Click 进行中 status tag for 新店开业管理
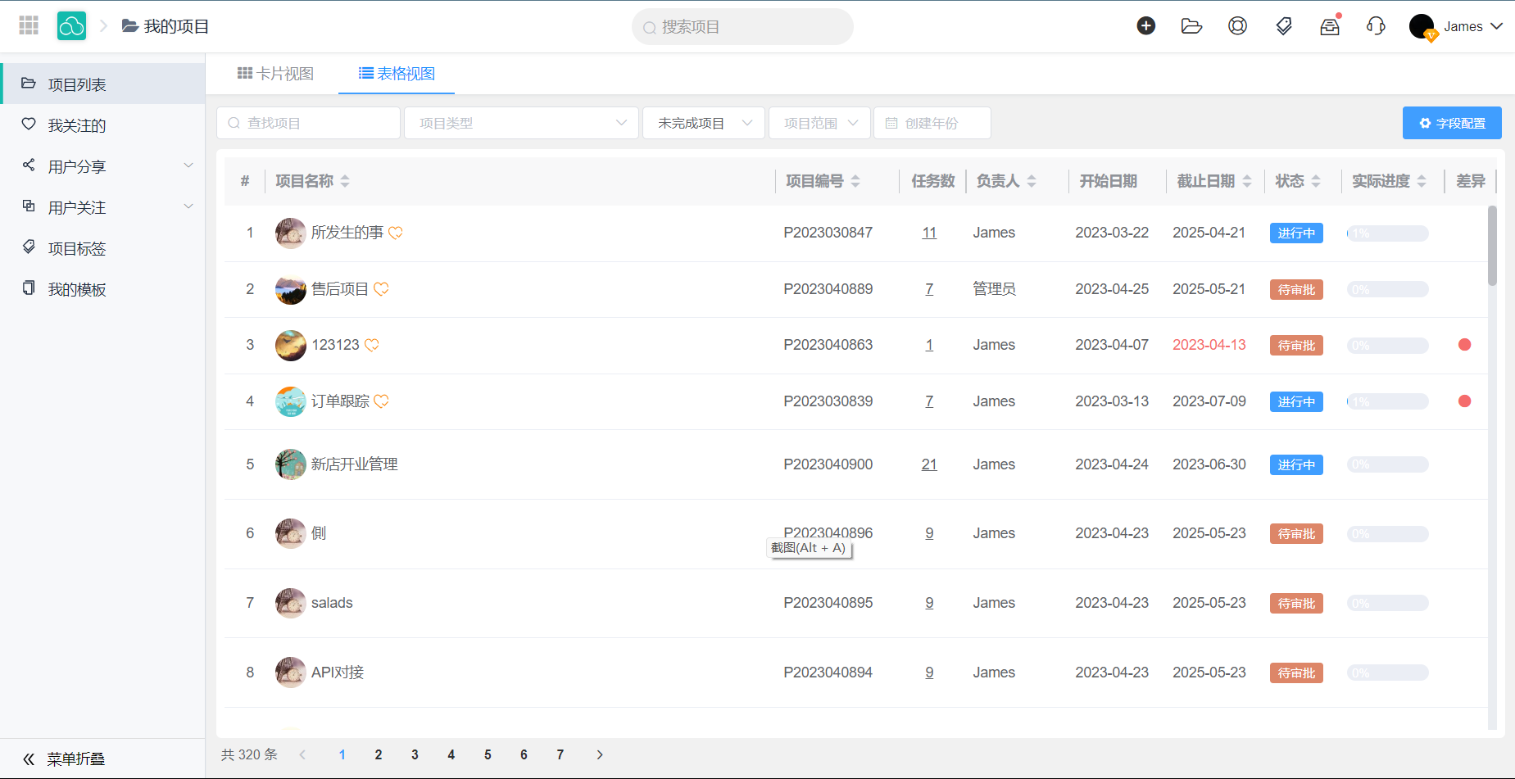Screen dimensions: 1515x779 [x=1296, y=465]
